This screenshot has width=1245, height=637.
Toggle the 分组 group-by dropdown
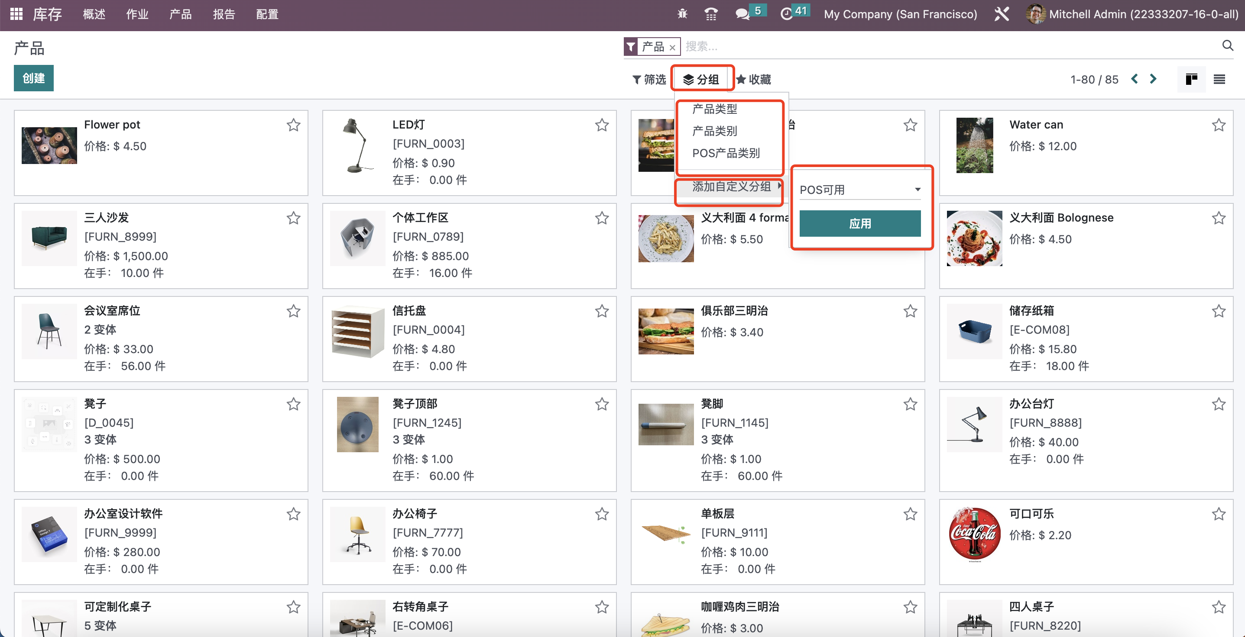click(x=701, y=79)
